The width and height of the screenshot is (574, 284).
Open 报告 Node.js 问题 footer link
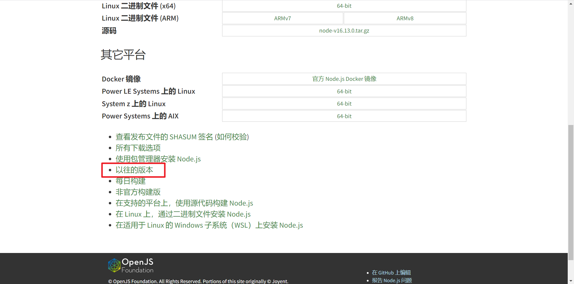point(392,280)
